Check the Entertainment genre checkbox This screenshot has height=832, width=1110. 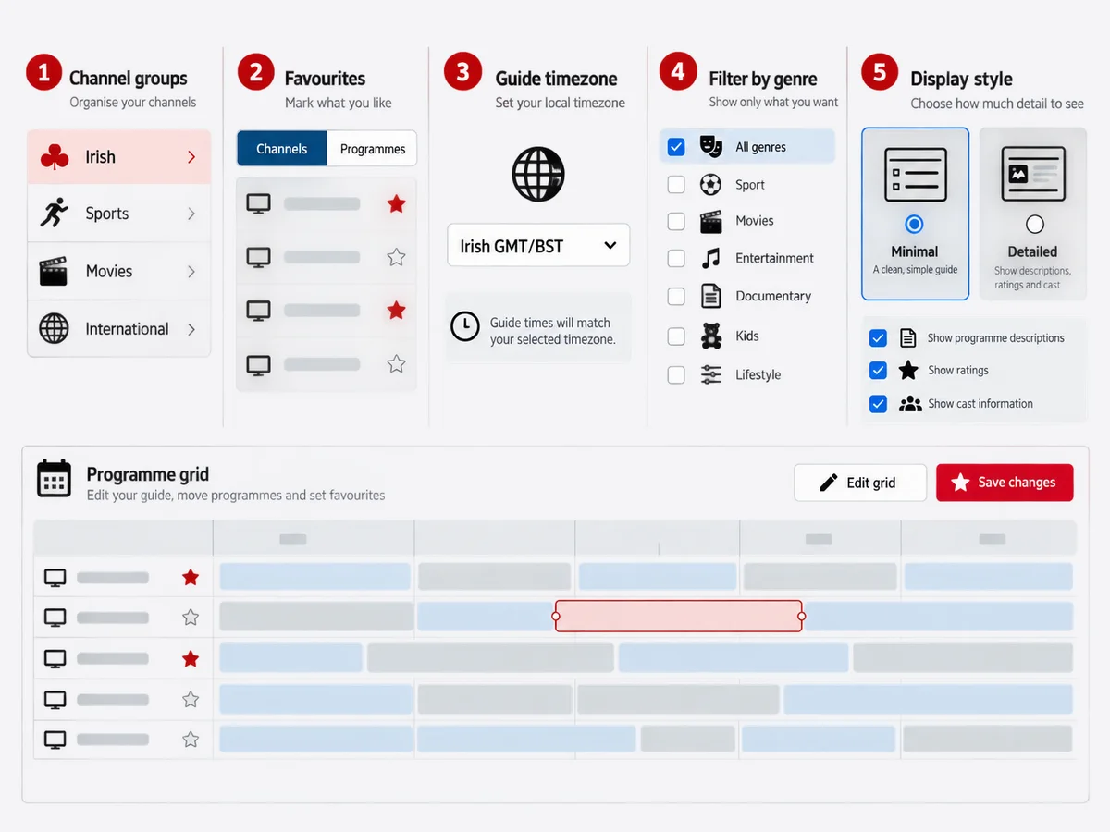pyautogui.click(x=676, y=258)
